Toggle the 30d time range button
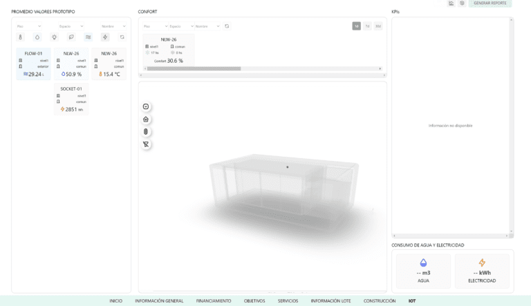Screen dimensions: 531x306 [x=378, y=26]
